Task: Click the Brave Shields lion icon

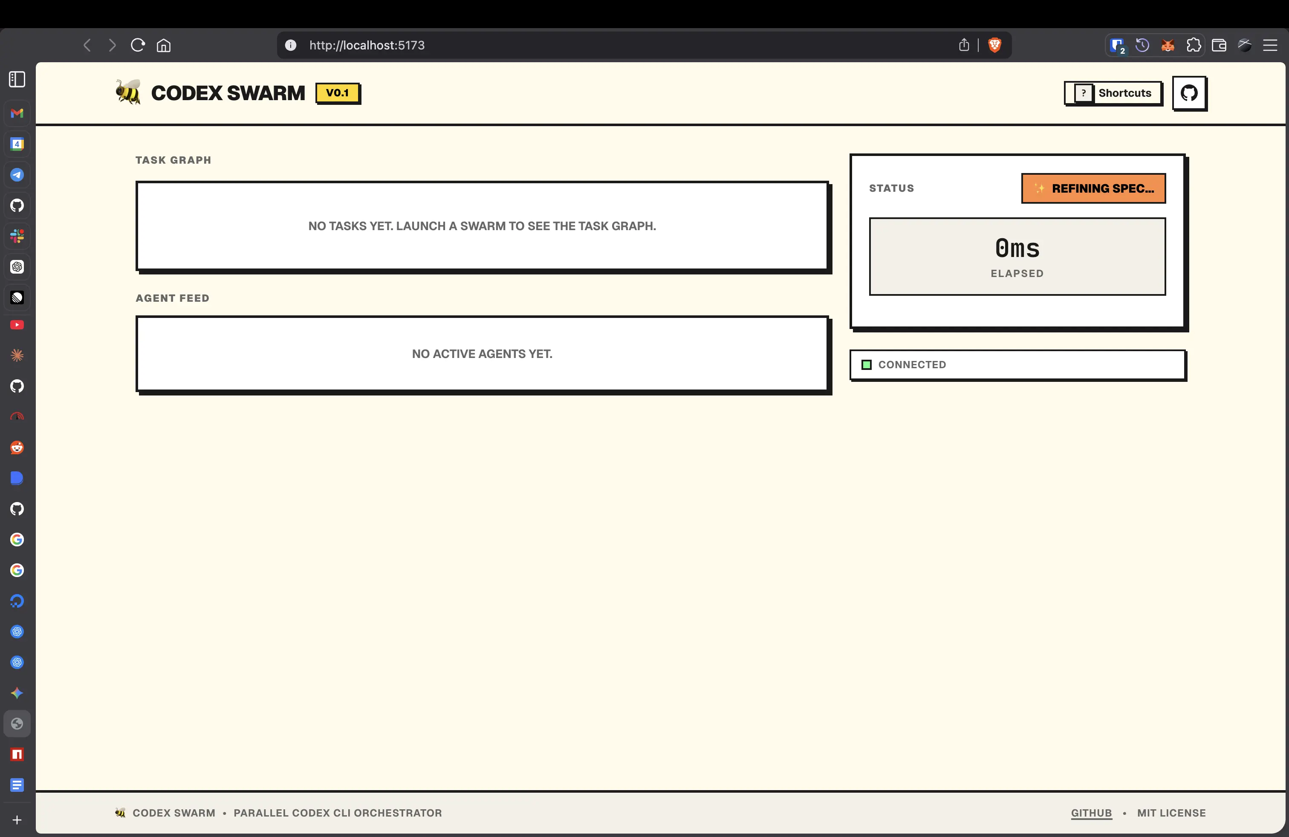Action: coord(994,45)
